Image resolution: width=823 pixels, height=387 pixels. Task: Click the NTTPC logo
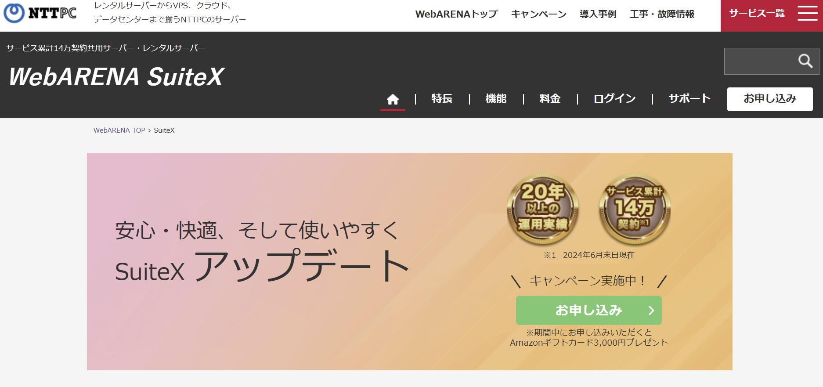coord(40,13)
